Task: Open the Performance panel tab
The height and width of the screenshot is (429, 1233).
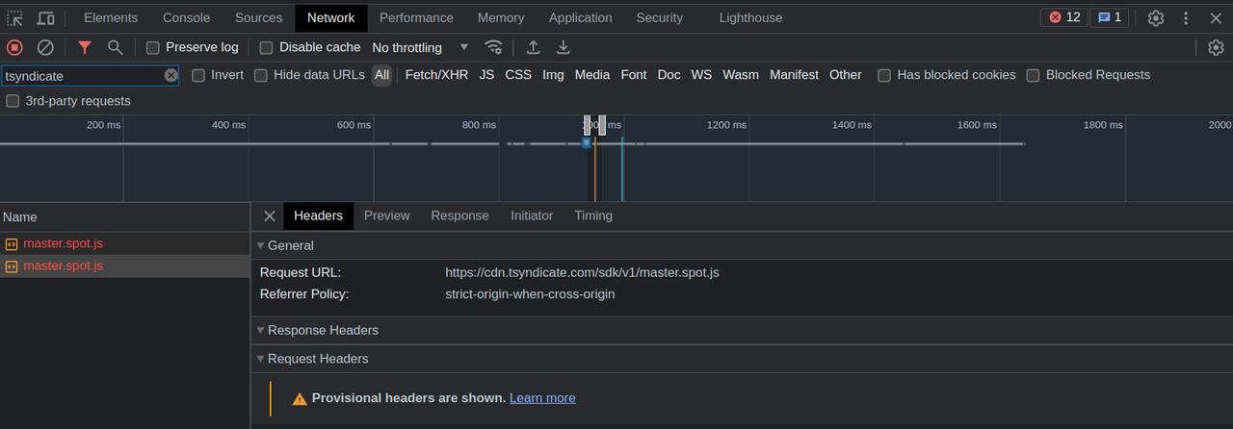Action: click(416, 17)
